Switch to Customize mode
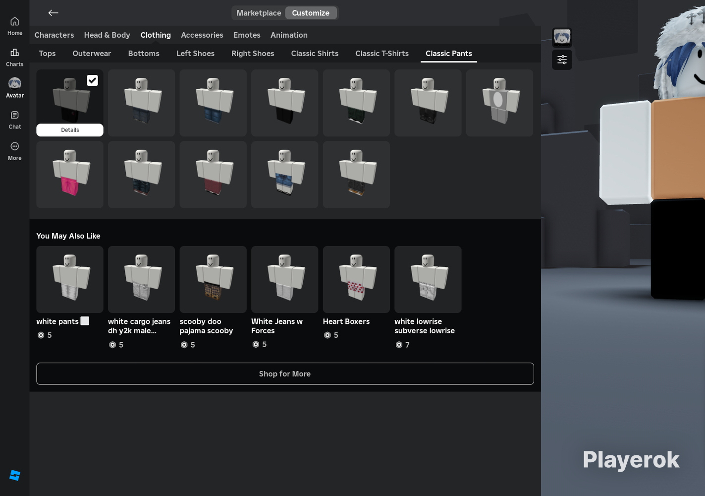705x496 pixels. pyautogui.click(x=311, y=13)
